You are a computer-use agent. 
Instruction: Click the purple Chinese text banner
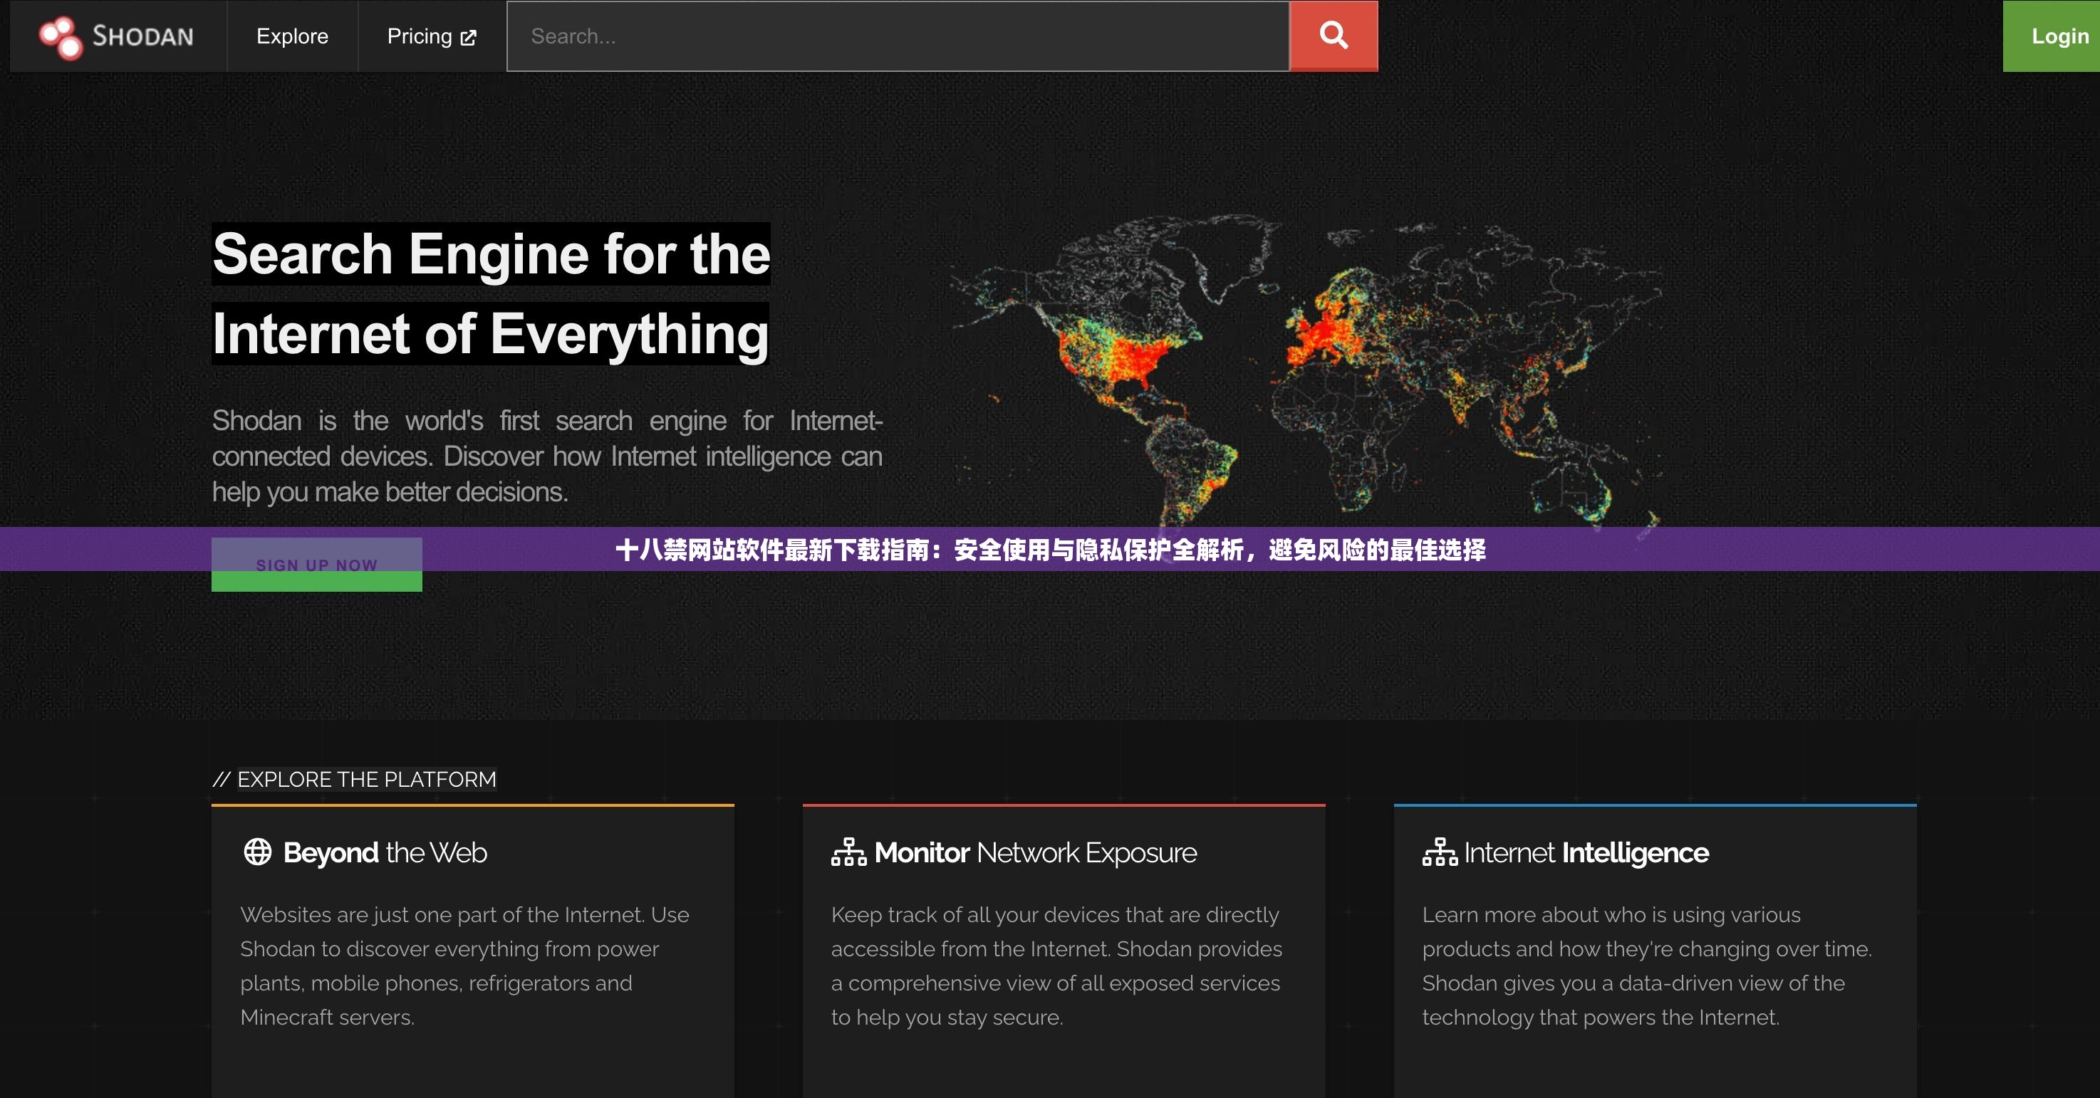(1050, 550)
